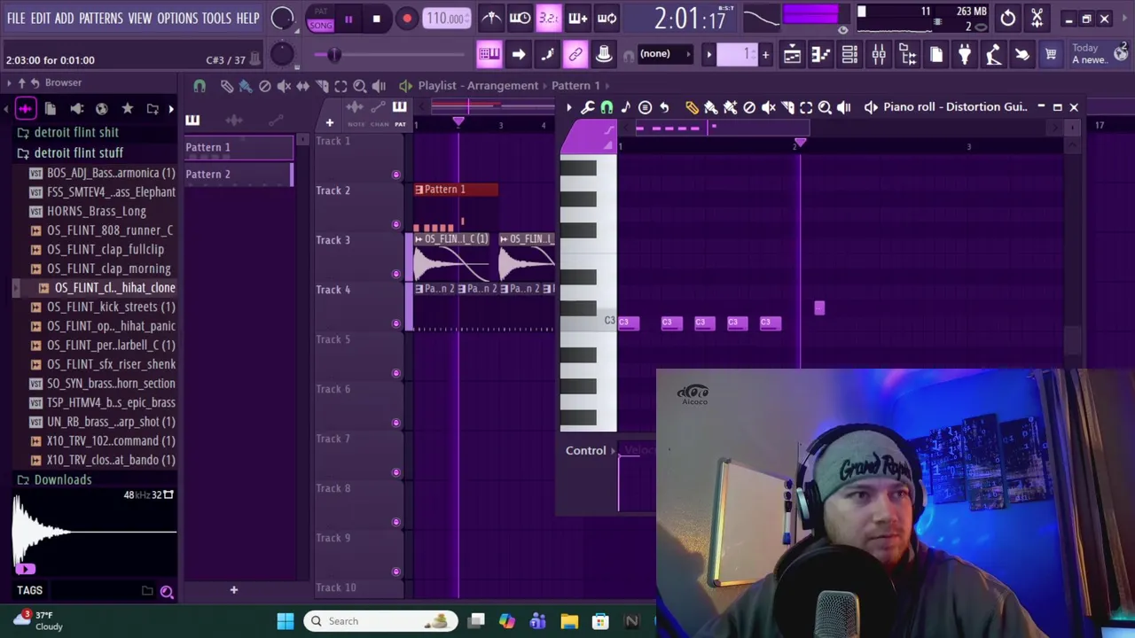Expand the 'detroit flint shit' folder
The image size is (1135, 638).
tap(76, 132)
